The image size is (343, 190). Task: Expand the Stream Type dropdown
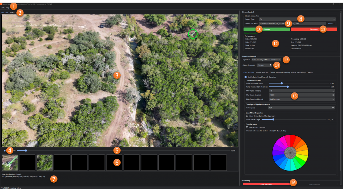click(297, 19)
